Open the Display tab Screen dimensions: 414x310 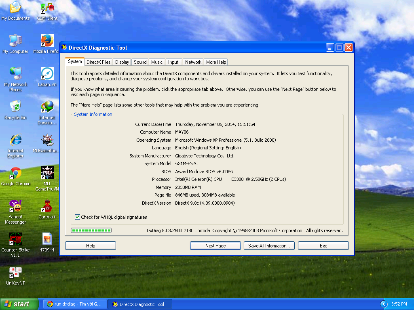tap(122, 62)
